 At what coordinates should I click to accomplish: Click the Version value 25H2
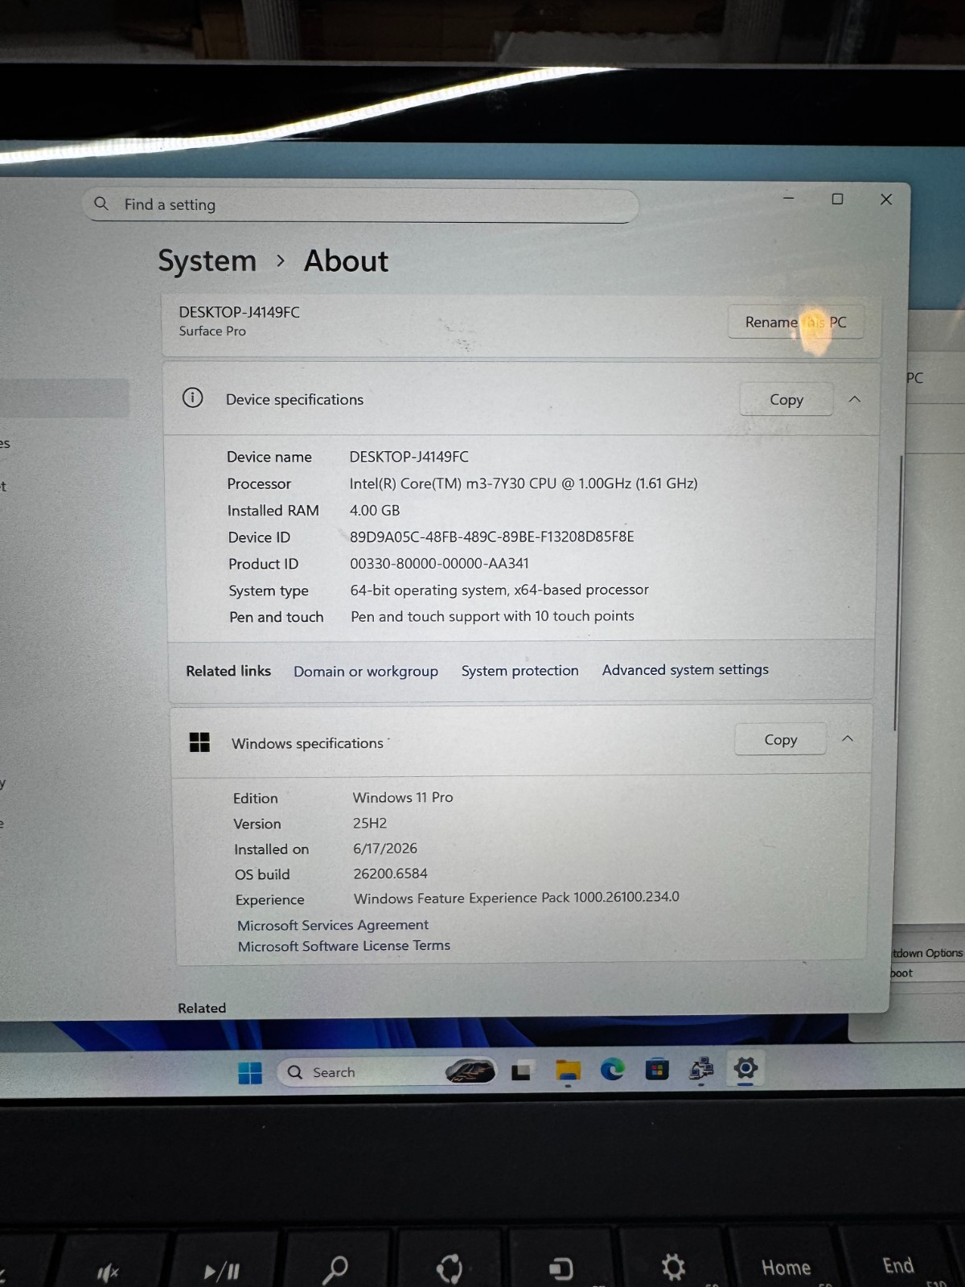click(x=370, y=823)
